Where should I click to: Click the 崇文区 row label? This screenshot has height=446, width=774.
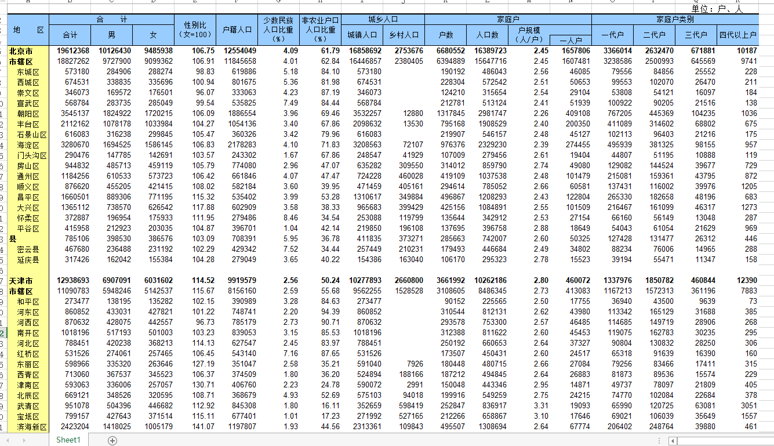pyautogui.click(x=28, y=93)
